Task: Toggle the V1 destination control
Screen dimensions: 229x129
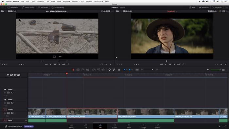Action: (5, 110)
